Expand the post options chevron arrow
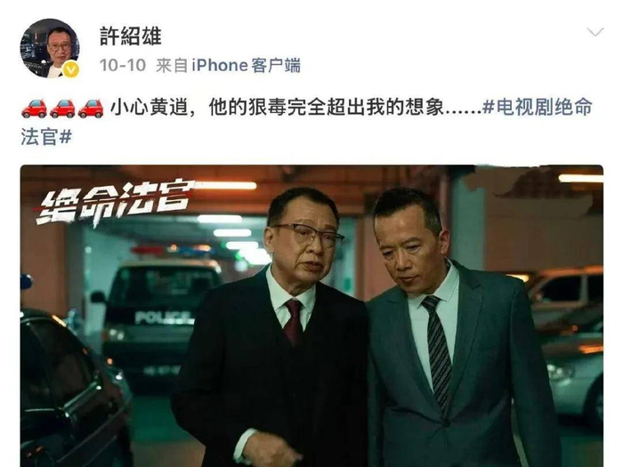 [x=595, y=32]
